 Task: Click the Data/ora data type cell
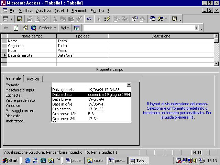pyautogui.click(x=82, y=55)
